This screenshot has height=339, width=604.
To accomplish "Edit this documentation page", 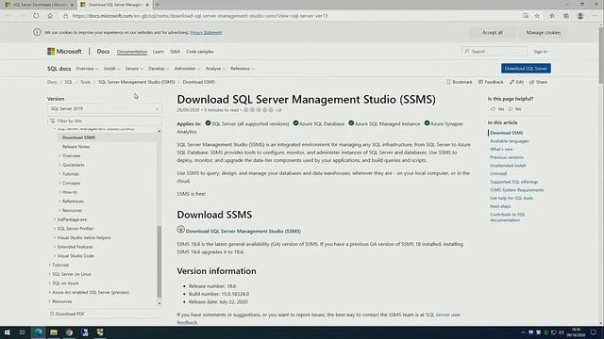I will point(516,82).
